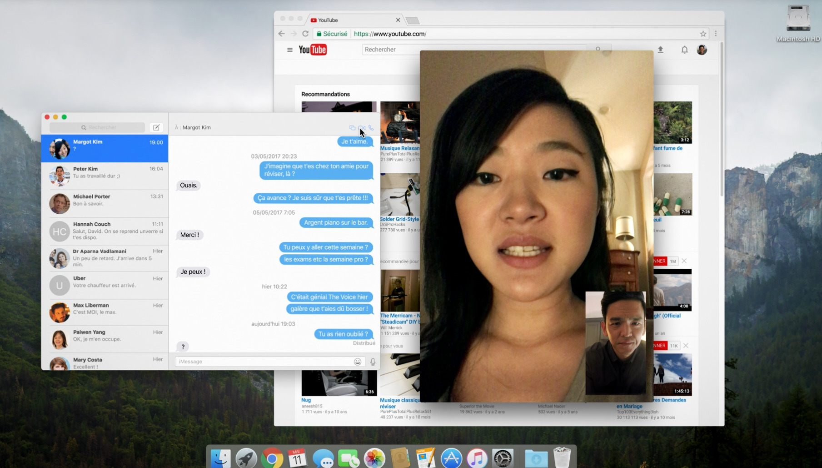Screen dimensions: 822x468
Task: Open the YouTube account avatar menu
Action: point(702,50)
